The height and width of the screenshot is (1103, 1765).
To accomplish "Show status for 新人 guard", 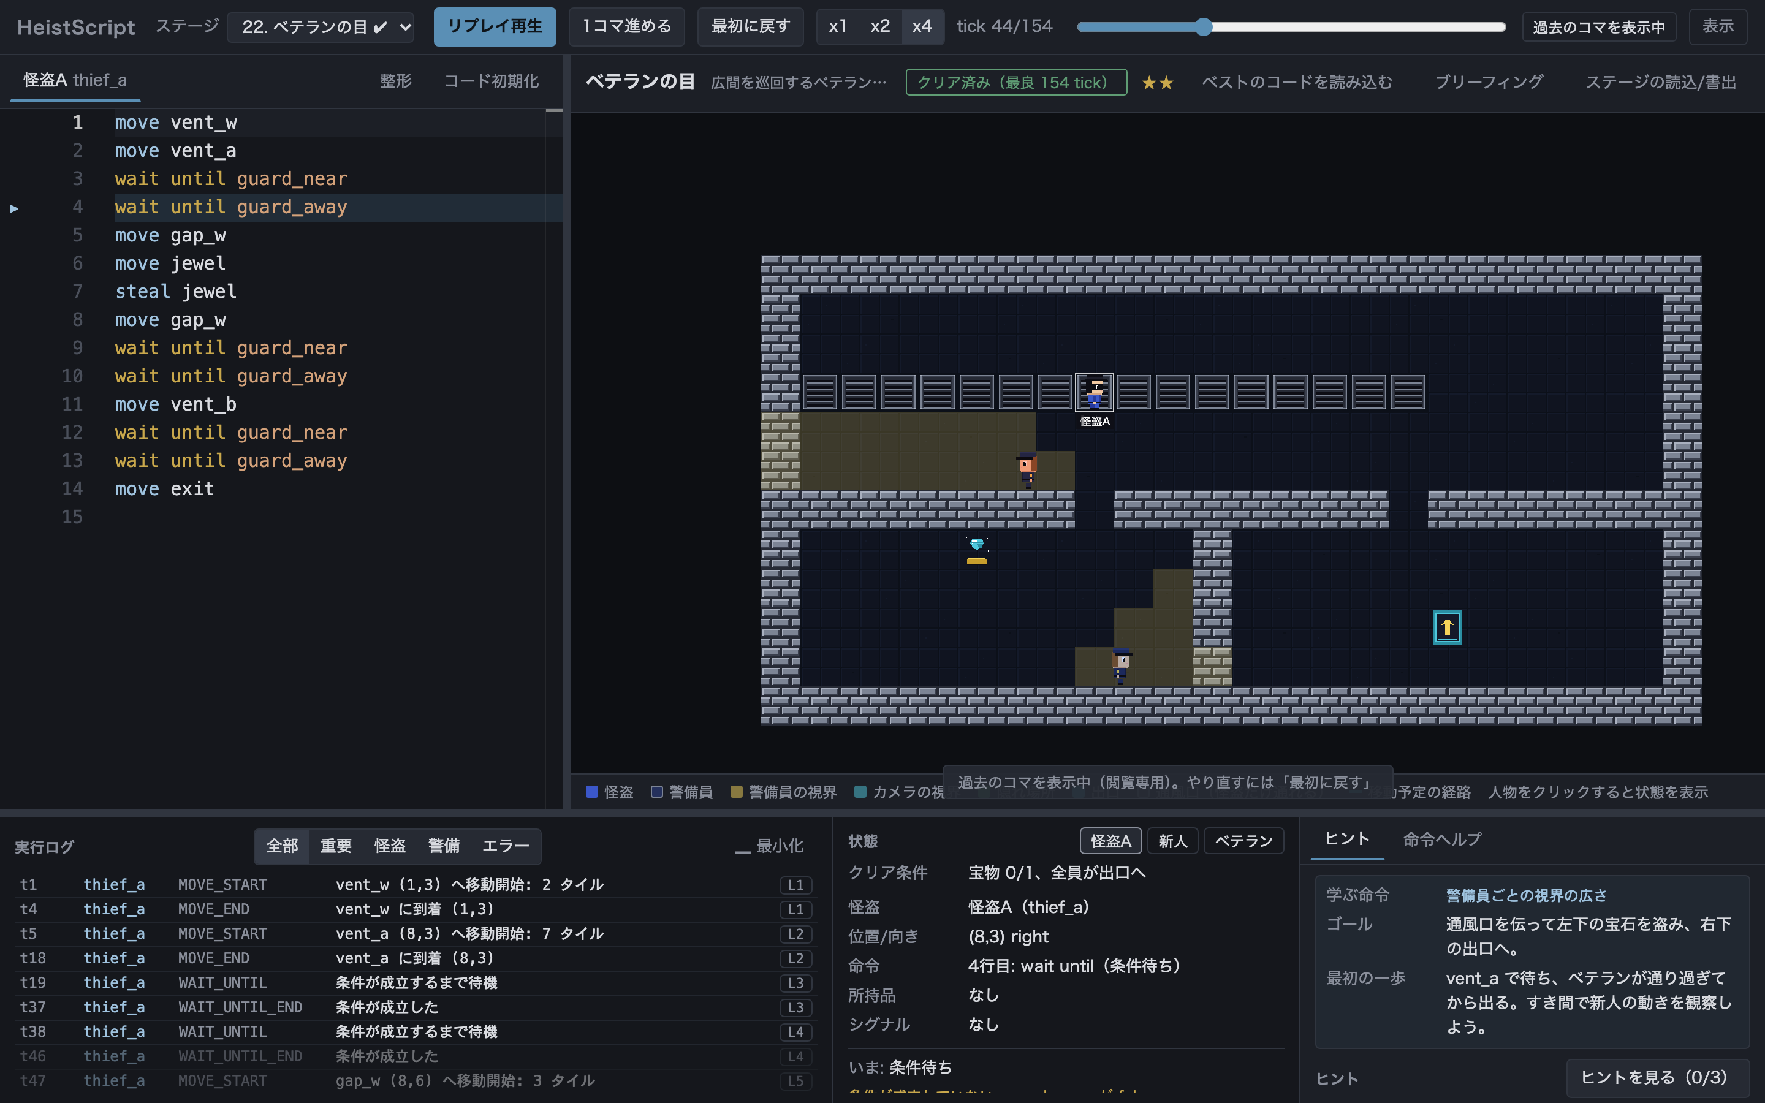I will coord(1173,841).
